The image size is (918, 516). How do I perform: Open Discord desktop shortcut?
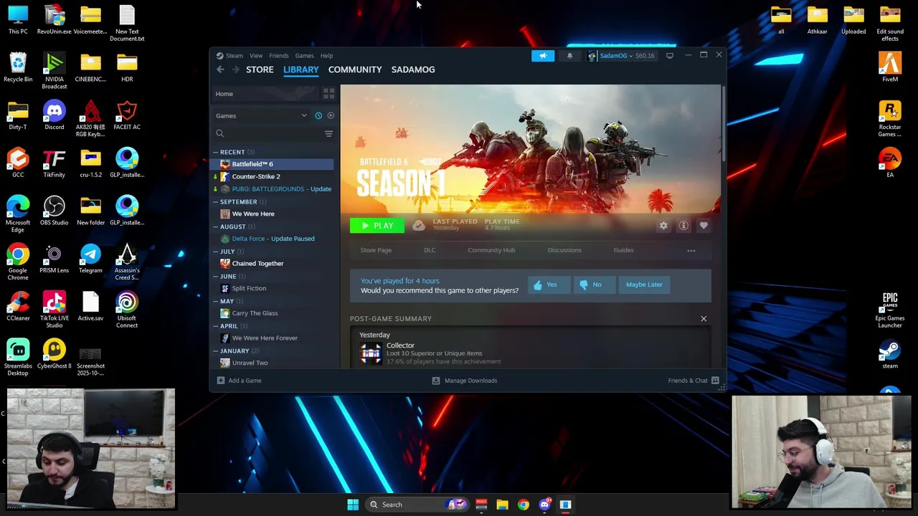pyautogui.click(x=55, y=115)
